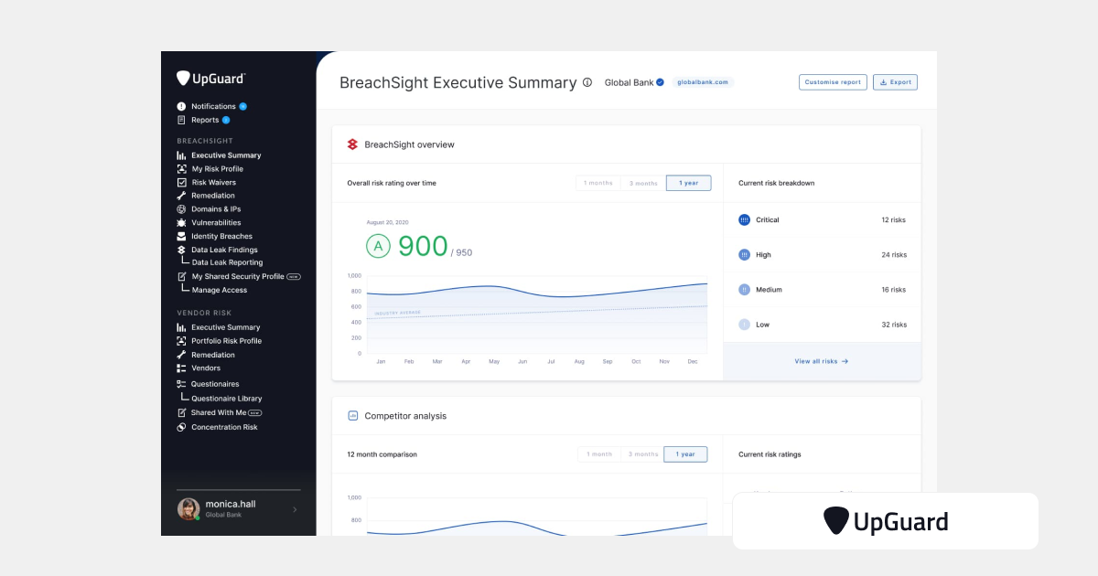Click the '32 risks' low count
Screen dimensions: 1098x576
coord(894,325)
